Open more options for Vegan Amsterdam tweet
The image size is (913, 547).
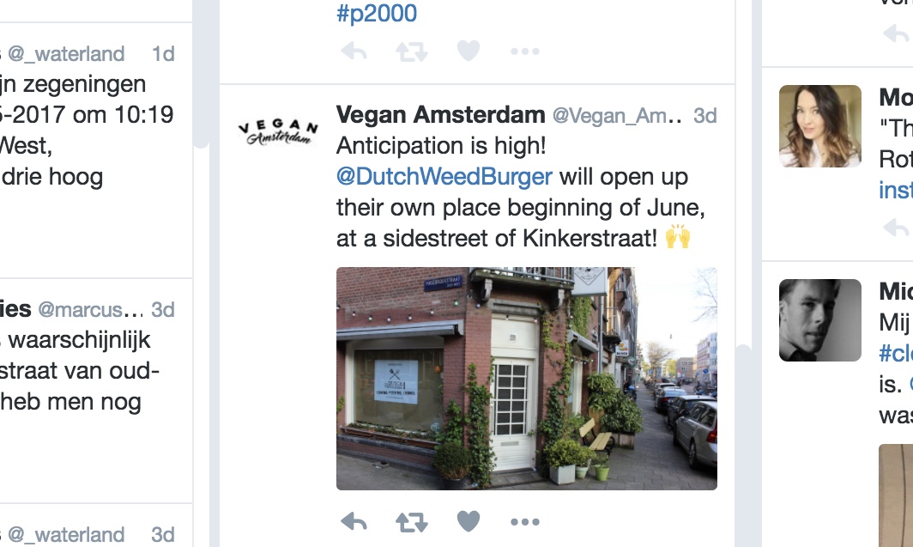(524, 522)
